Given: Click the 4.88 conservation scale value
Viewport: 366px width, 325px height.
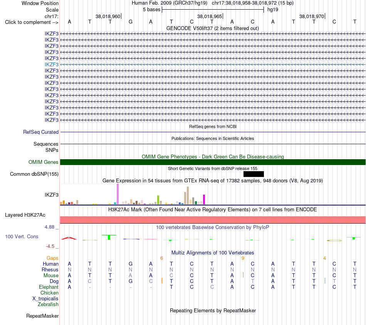Looking at the screenshot, I should tap(49, 227).
